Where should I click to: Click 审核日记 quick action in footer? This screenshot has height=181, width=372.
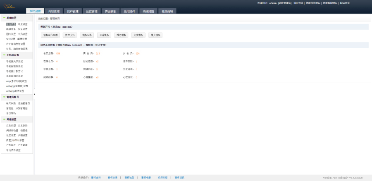click(x=179, y=177)
